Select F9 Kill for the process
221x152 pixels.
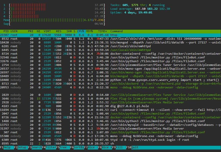coord(119,147)
